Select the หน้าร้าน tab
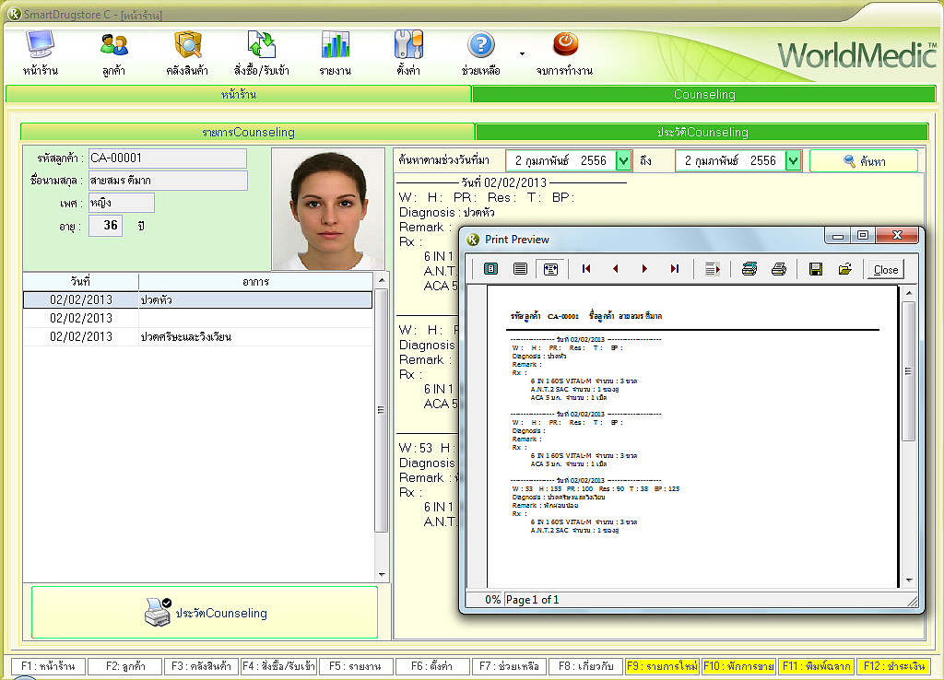The height and width of the screenshot is (680, 944). coord(238,94)
